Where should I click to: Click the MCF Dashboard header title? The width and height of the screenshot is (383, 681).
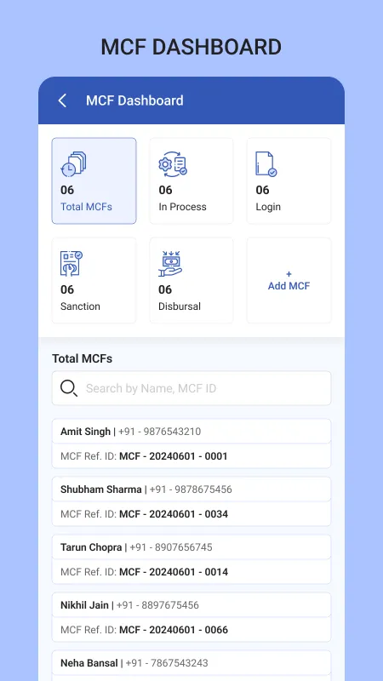pos(134,100)
